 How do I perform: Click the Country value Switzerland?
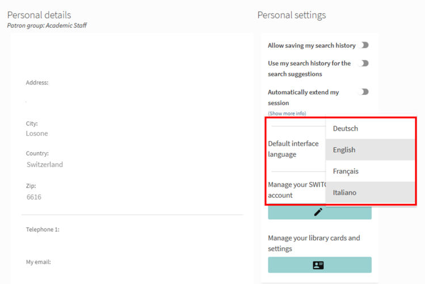click(x=45, y=165)
